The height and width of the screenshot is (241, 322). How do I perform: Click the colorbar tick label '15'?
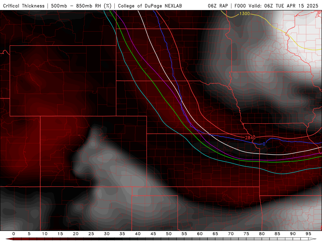60,234
